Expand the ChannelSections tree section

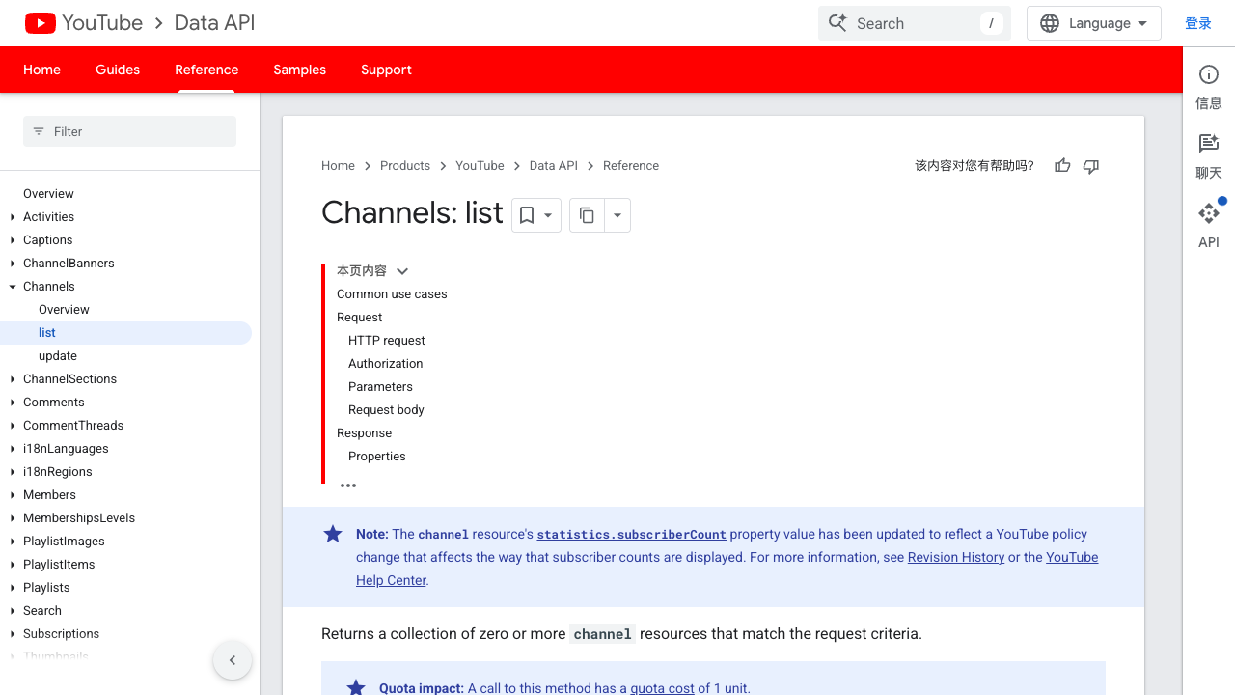[13, 379]
